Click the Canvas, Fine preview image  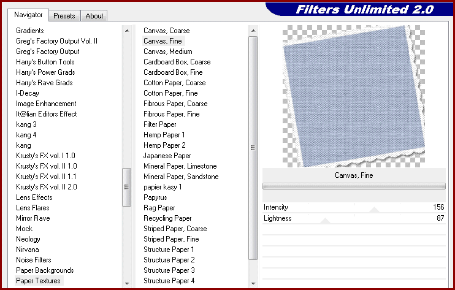coord(354,96)
